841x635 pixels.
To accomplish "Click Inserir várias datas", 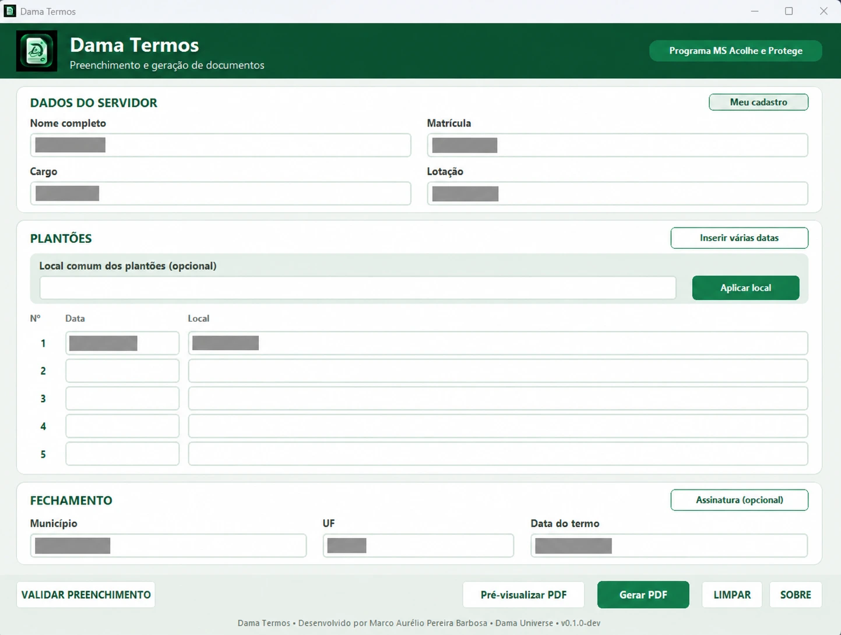I will coord(739,238).
